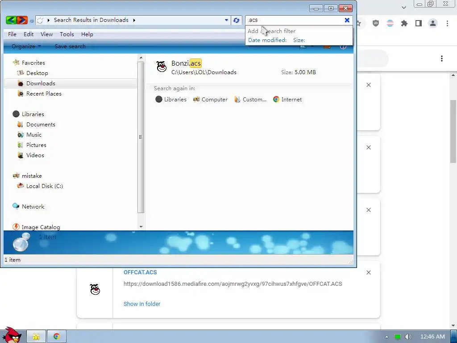Click the Explorer taskbar button
Image resolution: width=457 pixels, height=343 pixels.
pyautogui.click(x=36, y=337)
